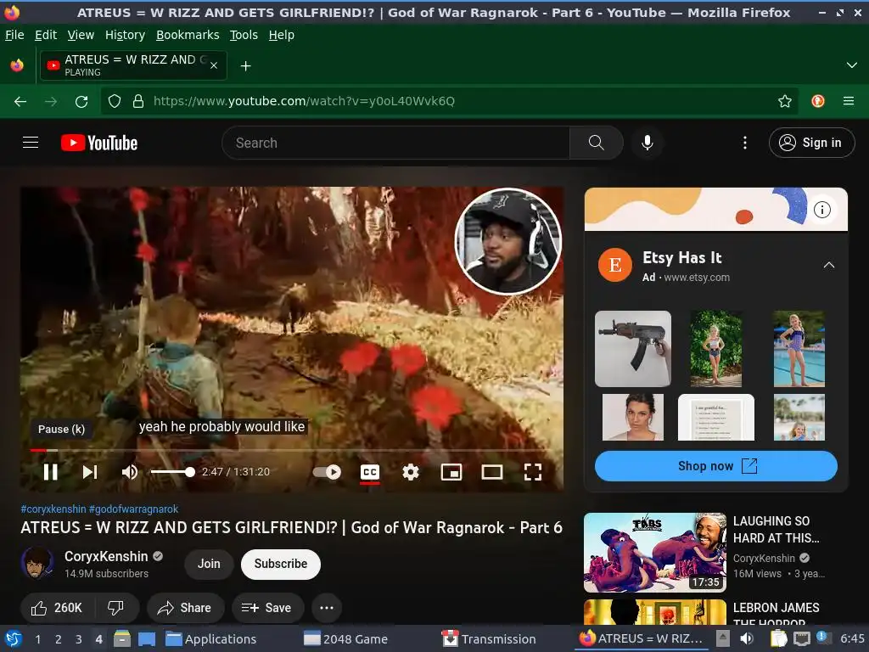Open the Applications taskbar item
Screen dimensions: 869x652
[x=211, y=639]
